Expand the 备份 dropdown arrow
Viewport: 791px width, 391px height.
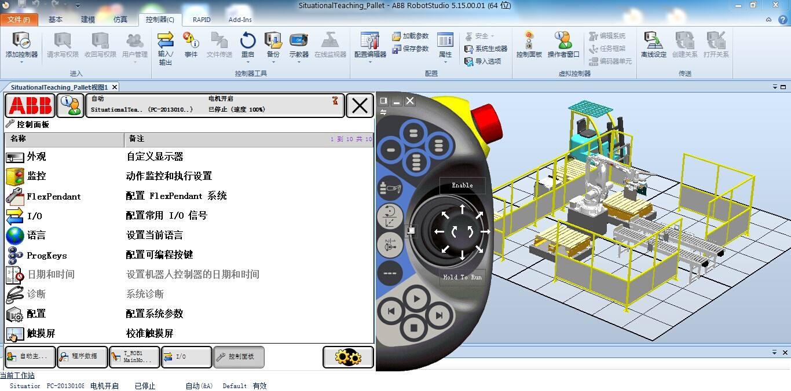(273, 62)
